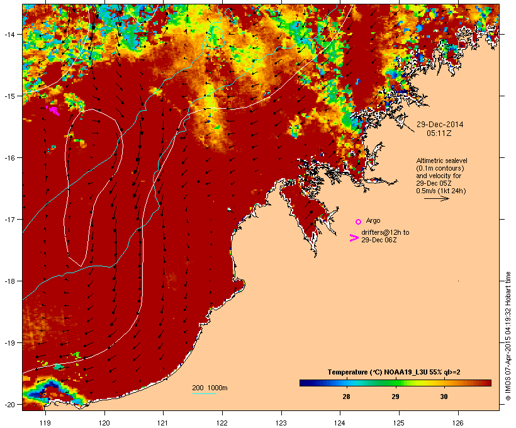The image size is (516, 428).
Task: Click the magenta drifter arrowhead in the legend
Action: [x=354, y=238]
